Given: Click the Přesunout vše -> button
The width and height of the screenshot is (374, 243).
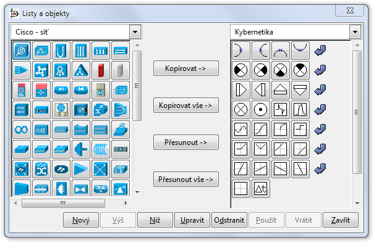Looking at the screenshot, I should 186,179.
